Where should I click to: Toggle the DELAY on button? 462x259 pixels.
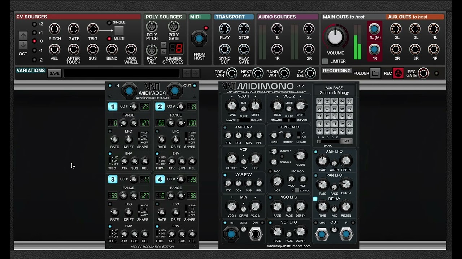coord(315,199)
